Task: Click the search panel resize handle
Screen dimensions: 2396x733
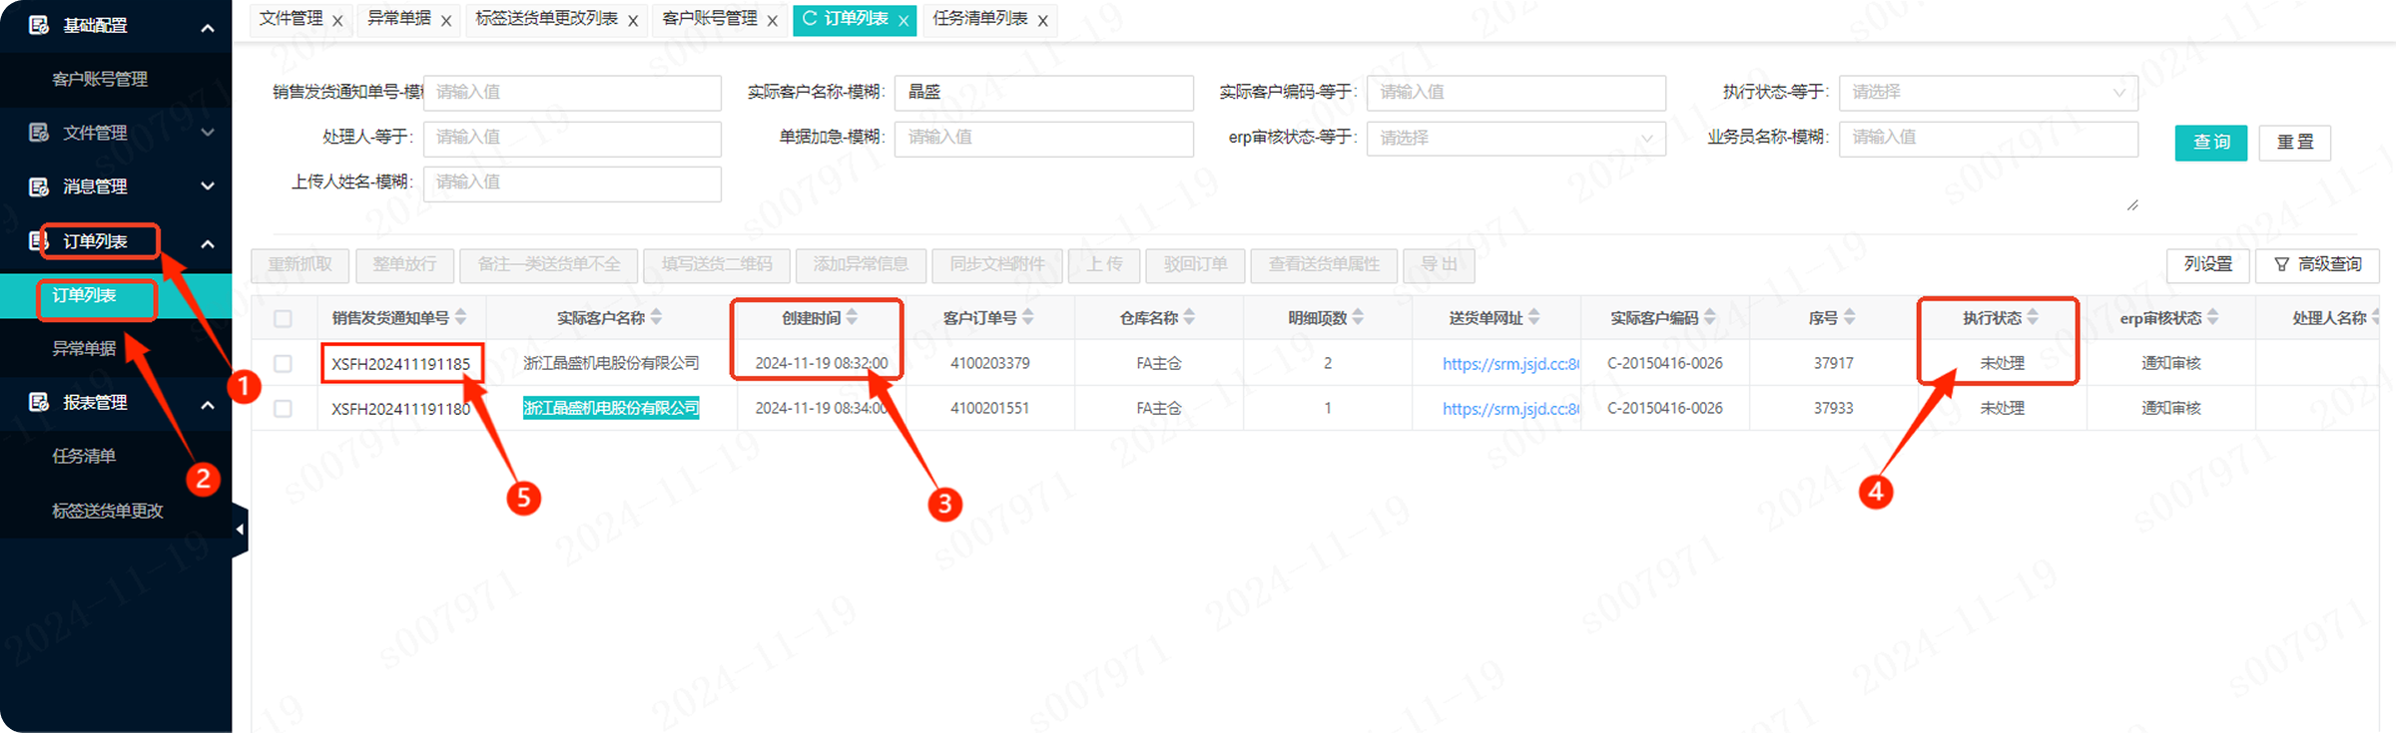Action: (x=2132, y=205)
